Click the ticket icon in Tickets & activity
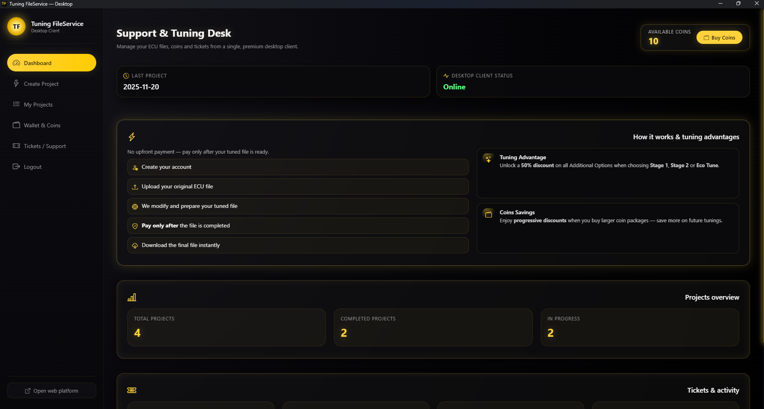764x409 pixels. (132, 390)
